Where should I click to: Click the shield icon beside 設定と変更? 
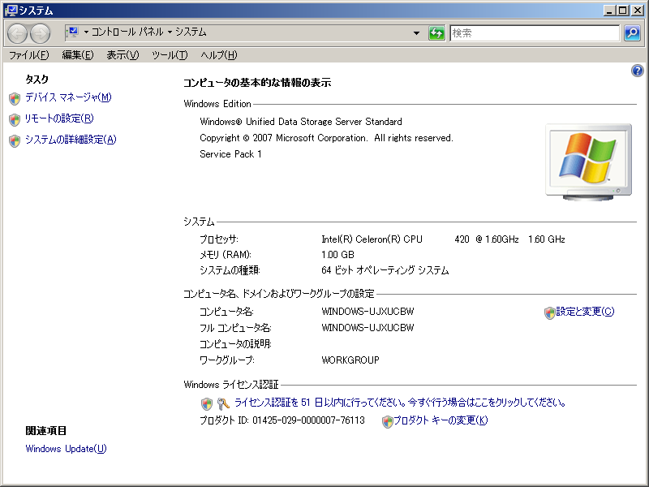550,313
